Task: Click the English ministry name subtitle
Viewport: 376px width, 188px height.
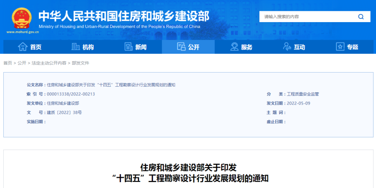Action: click(119, 27)
